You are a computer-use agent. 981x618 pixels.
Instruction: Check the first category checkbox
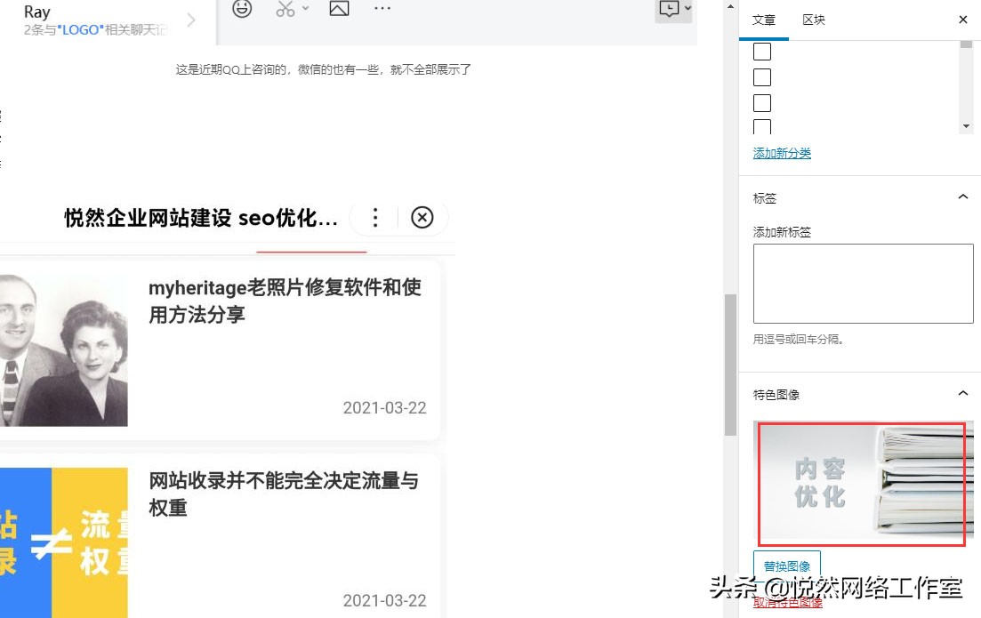762,52
